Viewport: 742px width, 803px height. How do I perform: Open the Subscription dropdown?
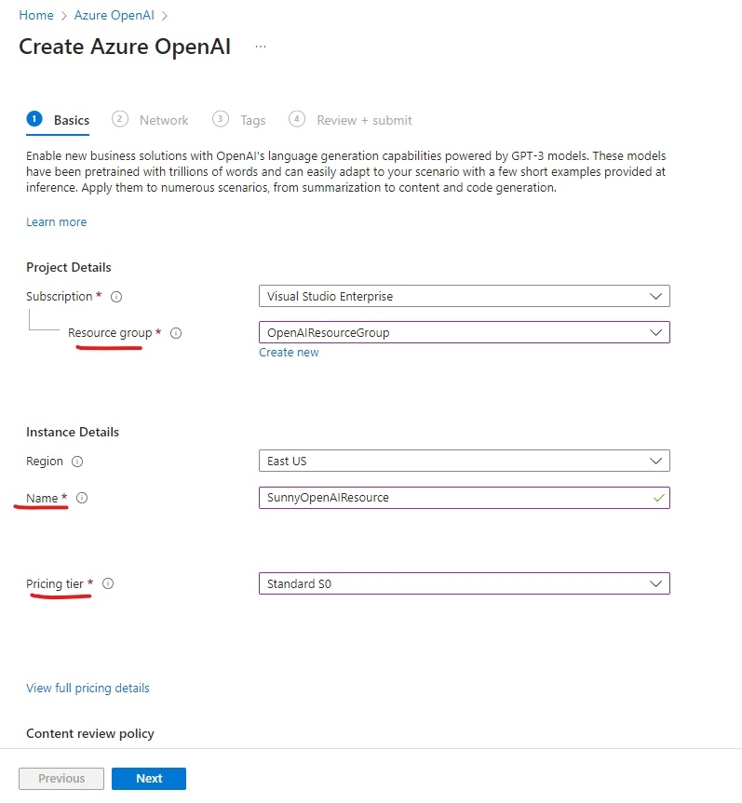click(464, 297)
